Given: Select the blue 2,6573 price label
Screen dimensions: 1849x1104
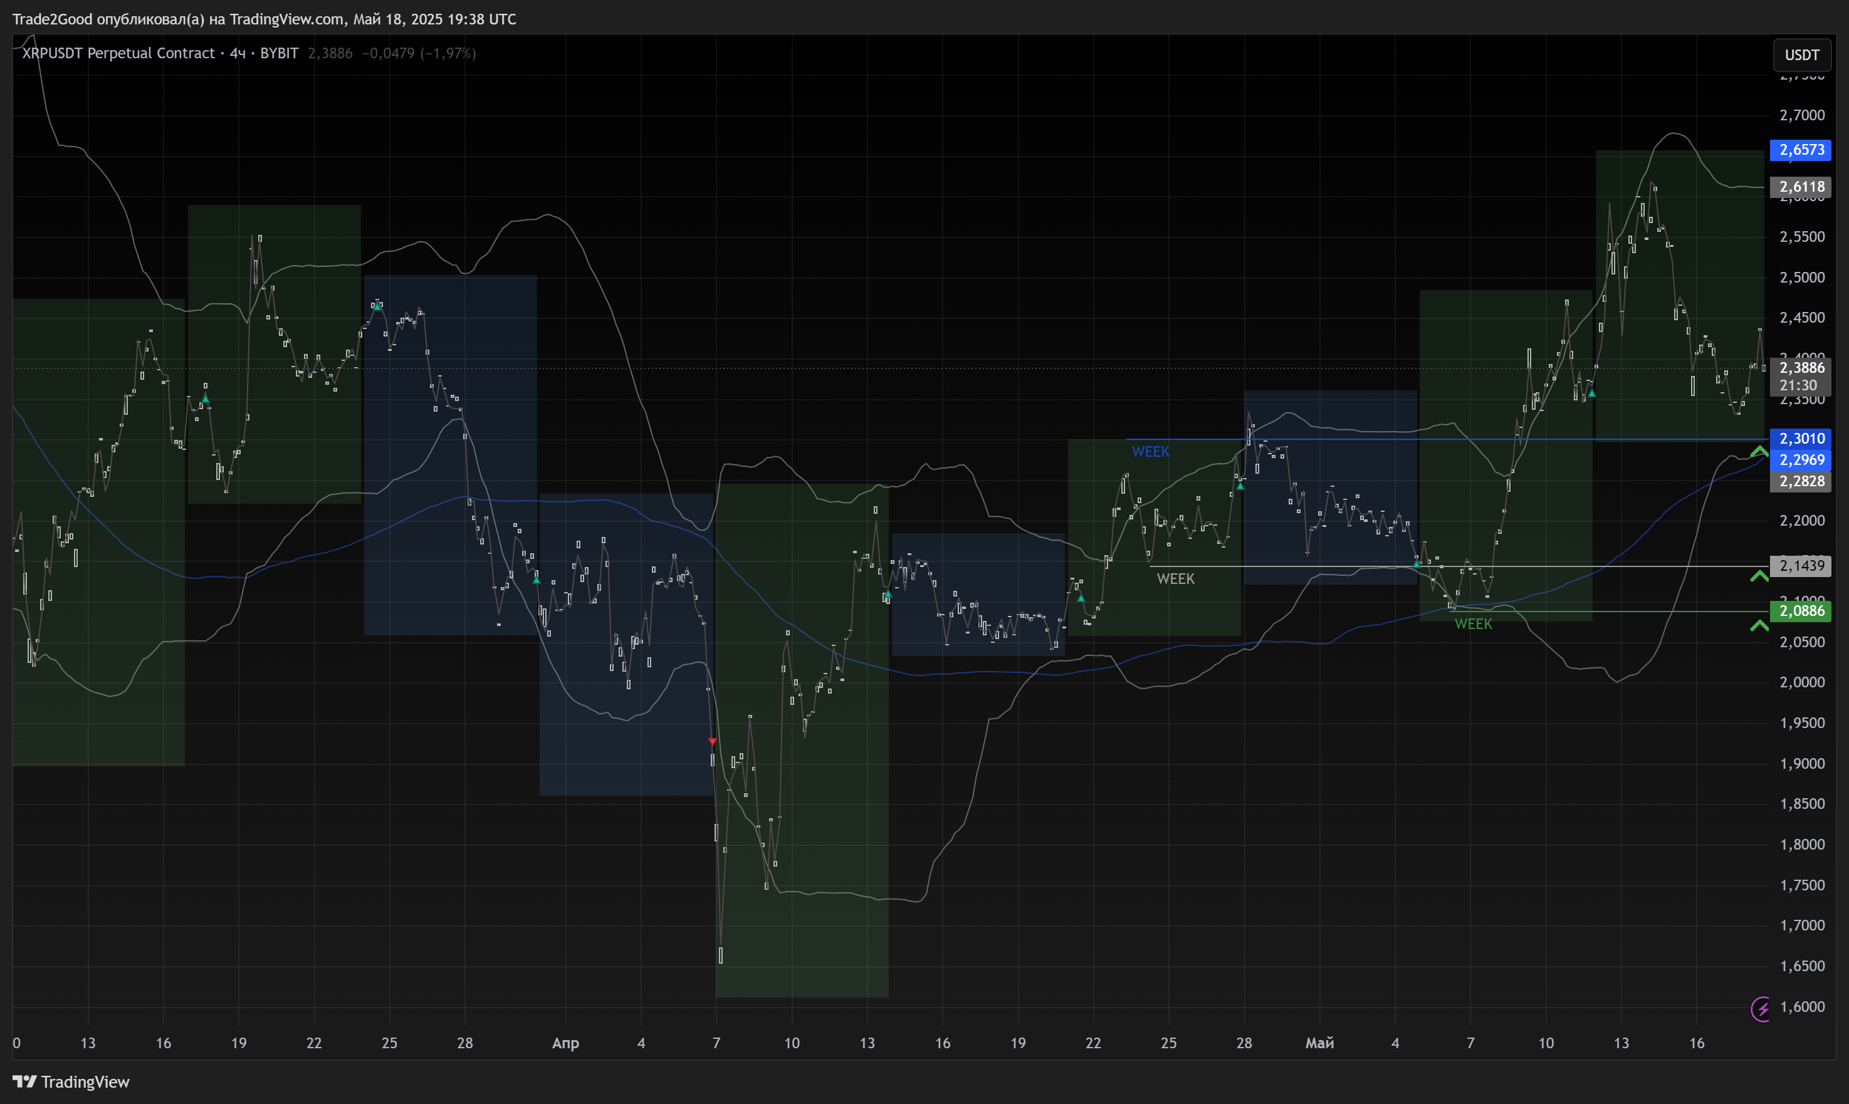Looking at the screenshot, I should (x=1801, y=150).
